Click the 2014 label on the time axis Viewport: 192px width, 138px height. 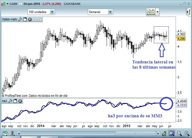tap(41, 126)
